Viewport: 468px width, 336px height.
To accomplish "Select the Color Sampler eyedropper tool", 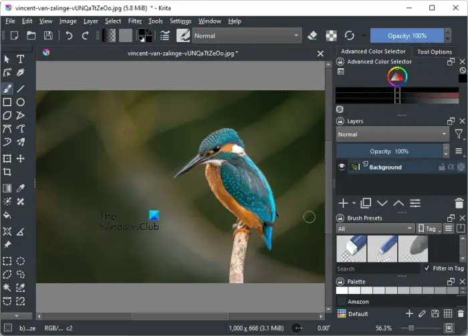I will pyautogui.click(x=20, y=188).
